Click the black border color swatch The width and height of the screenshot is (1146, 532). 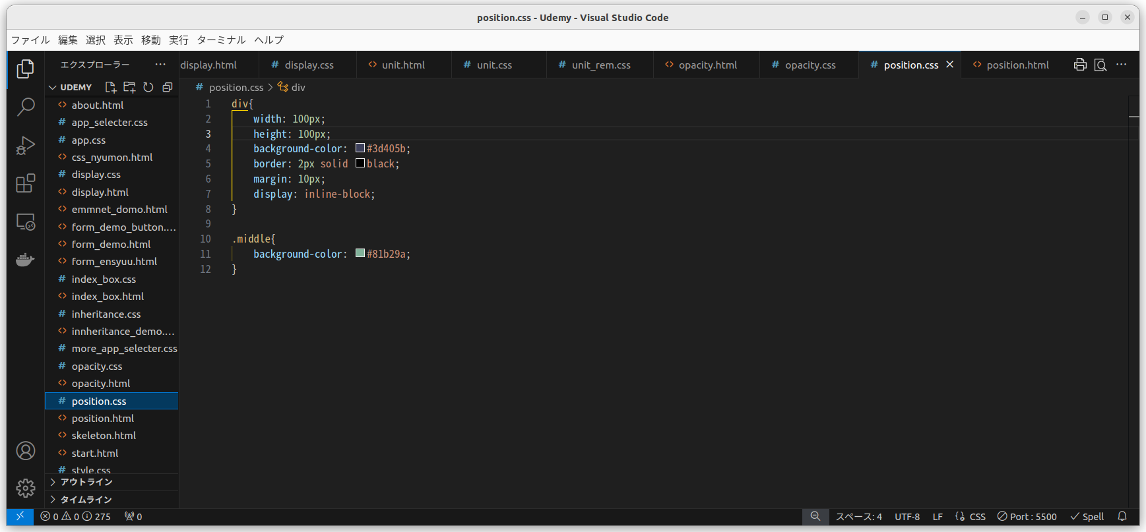[360, 163]
